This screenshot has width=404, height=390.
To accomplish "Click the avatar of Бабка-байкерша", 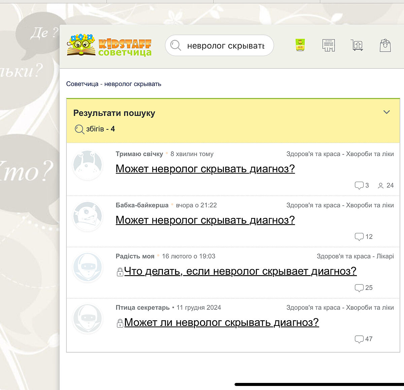I will [88, 216].
